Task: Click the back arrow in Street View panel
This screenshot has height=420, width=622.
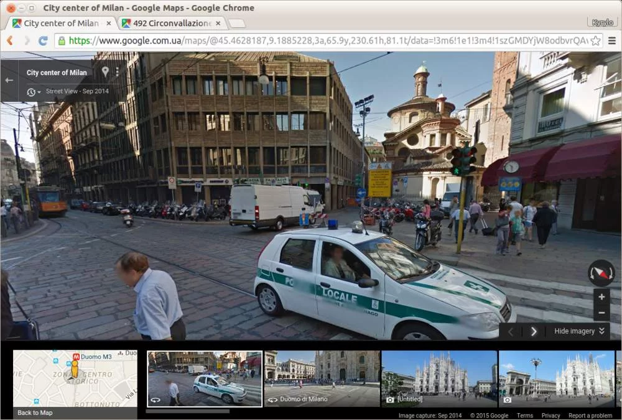Action: coord(9,80)
